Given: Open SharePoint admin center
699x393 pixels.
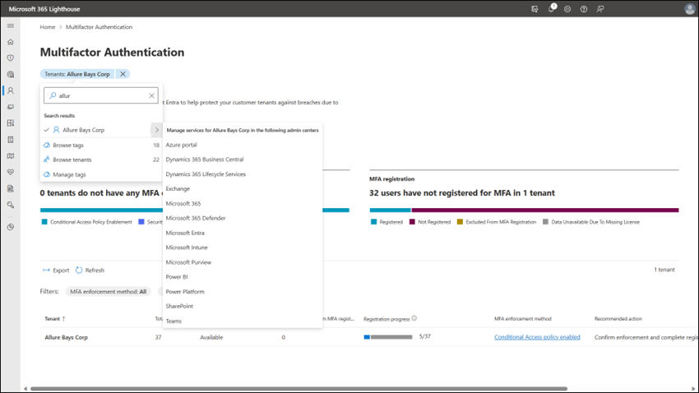Looking at the screenshot, I should pos(179,307).
